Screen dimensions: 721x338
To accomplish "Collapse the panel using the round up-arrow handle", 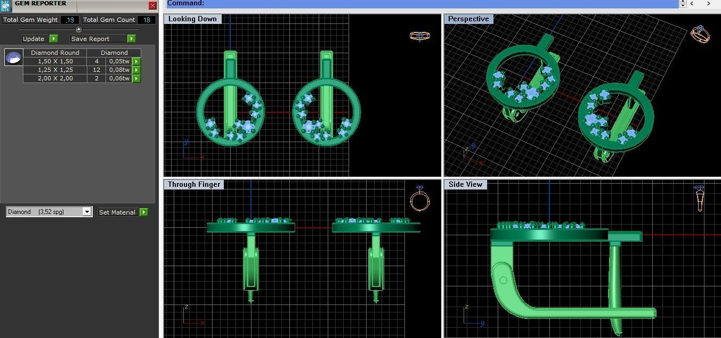I will 79,29.
